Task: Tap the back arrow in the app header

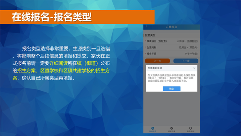Action: (x=146, y=26)
